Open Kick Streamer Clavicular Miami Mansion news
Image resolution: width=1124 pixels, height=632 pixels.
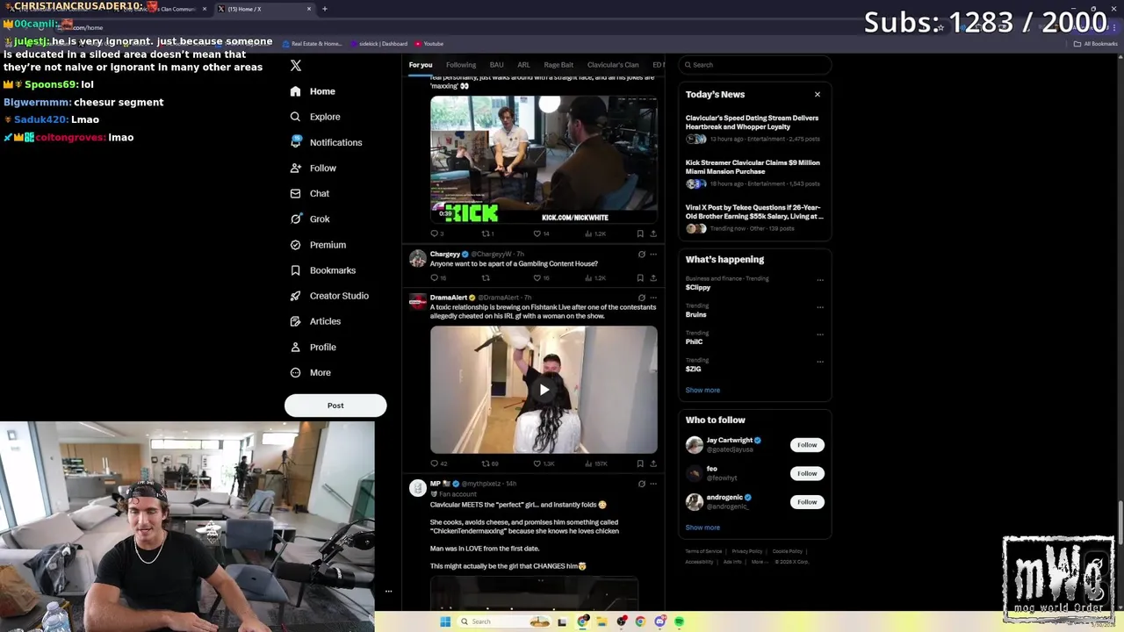[x=753, y=174]
